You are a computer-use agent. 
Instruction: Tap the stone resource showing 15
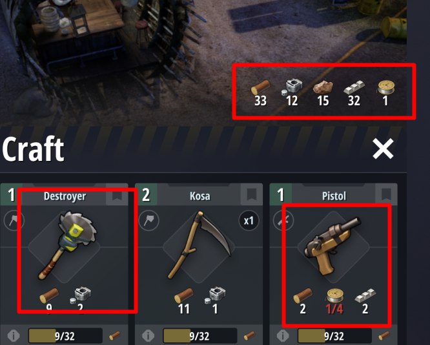pos(323,93)
